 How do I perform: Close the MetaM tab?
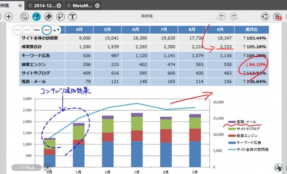(x=98, y=6)
